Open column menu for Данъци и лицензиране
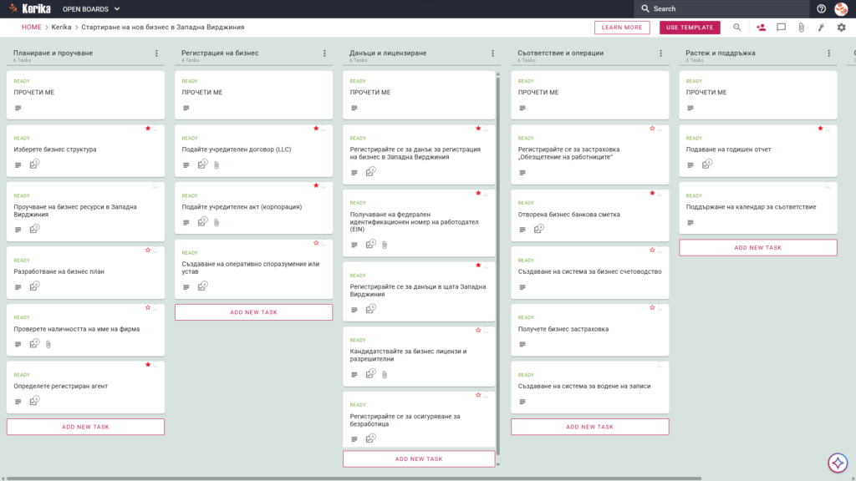The image size is (856, 481). [493, 53]
